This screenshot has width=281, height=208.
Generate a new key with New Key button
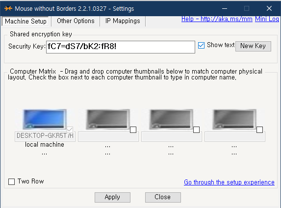point(253,46)
